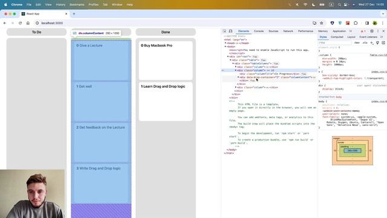Switch to the Memory tab
This screenshot has width=387, height=218.
[x=323, y=31]
